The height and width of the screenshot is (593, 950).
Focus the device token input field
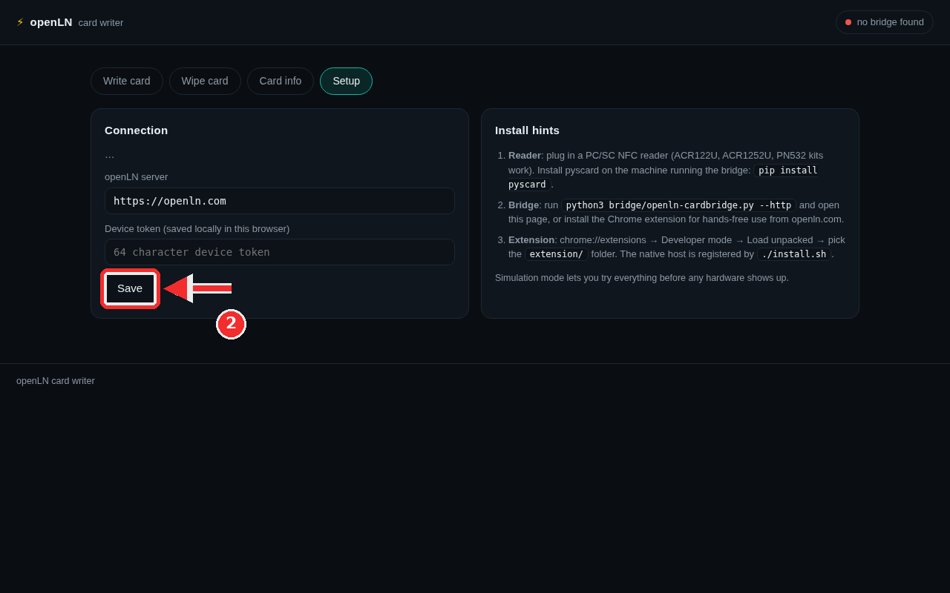click(280, 252)
